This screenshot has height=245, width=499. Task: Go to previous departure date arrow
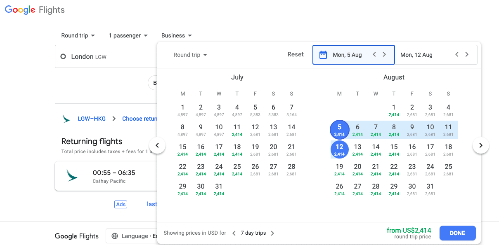pos(374,54)
